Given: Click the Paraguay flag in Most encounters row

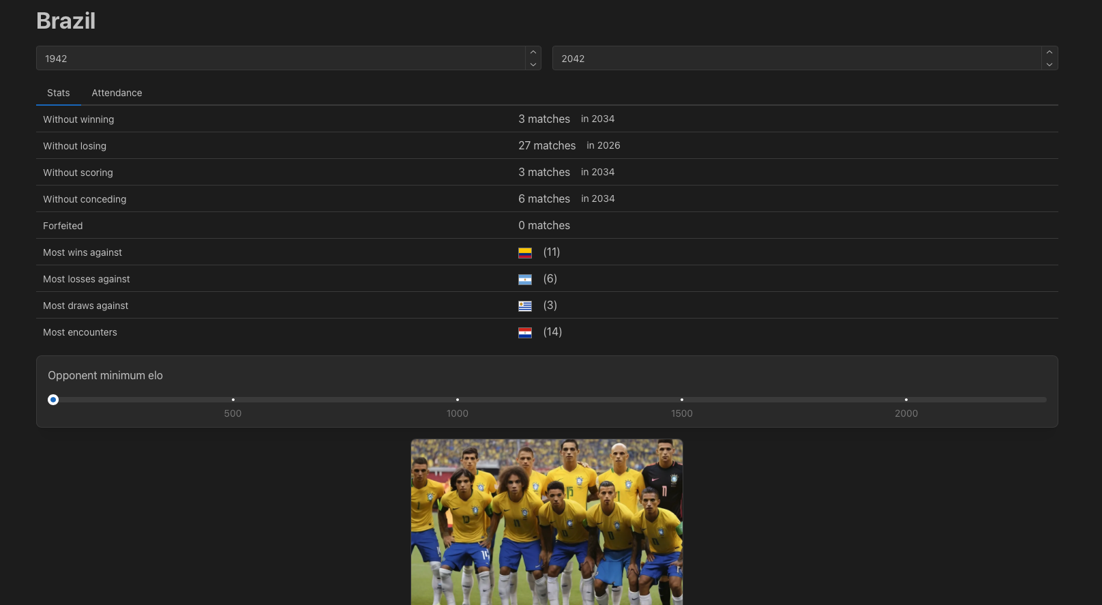Looking at the screenshot, I should pos(524,333).
